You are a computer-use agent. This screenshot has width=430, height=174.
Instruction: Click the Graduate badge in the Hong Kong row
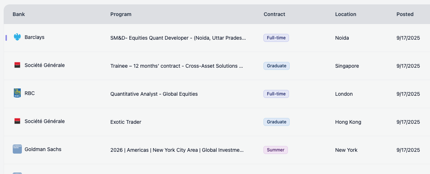point(276,122)
